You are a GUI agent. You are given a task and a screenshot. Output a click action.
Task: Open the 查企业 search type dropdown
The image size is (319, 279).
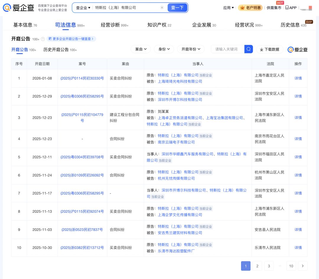(x=83, y=8)
